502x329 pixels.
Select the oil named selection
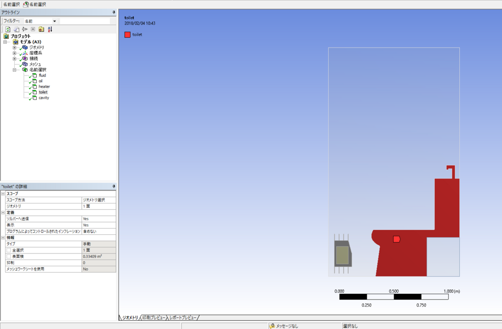click(40, 81)
